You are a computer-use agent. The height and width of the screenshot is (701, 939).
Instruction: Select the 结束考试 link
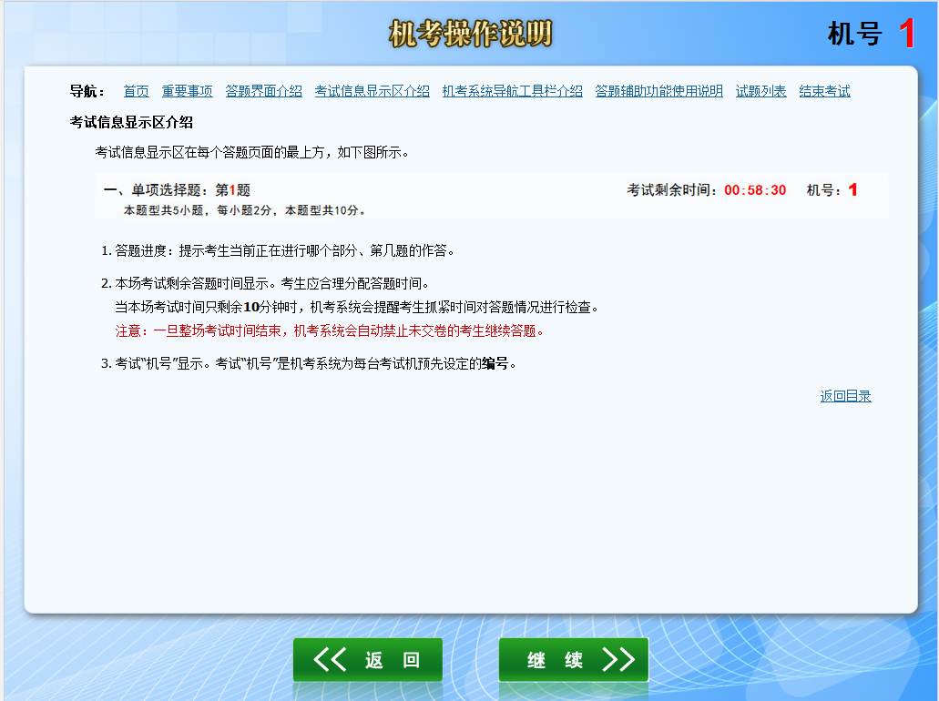pyautogui.click(x=823, y=91)
